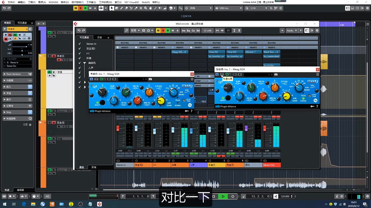Click the 混响 purple fader handle
Image resolution: width=371 pixels, height=208 pixels.
tap(246, 128)
